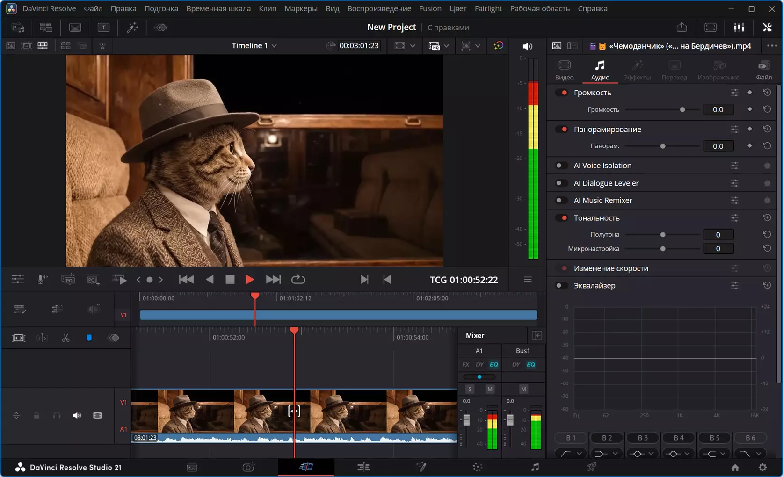This screenshot has width=783, height=477.
Task: Open inspector three-dots options menu
Action: pos(772,46)
